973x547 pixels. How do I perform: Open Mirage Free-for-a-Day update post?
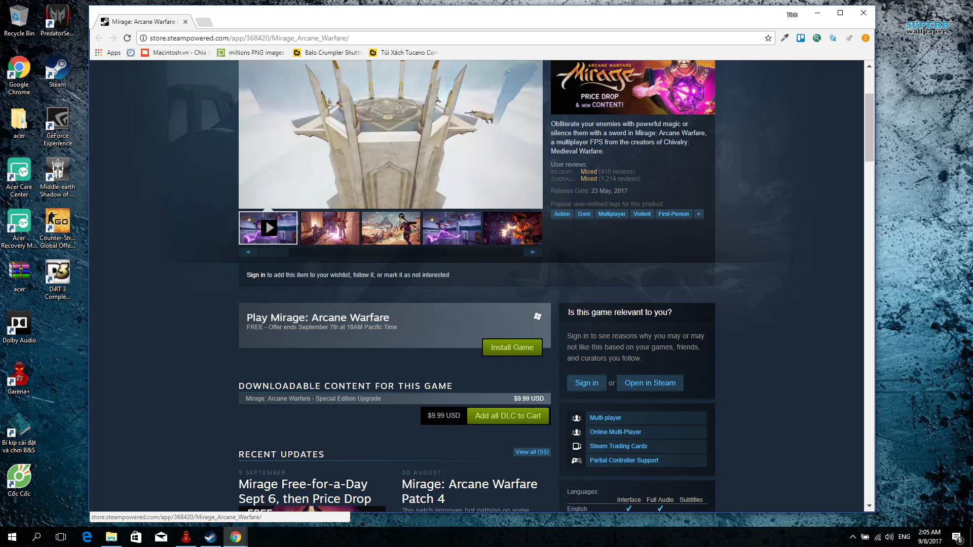(x=305, y=491)
